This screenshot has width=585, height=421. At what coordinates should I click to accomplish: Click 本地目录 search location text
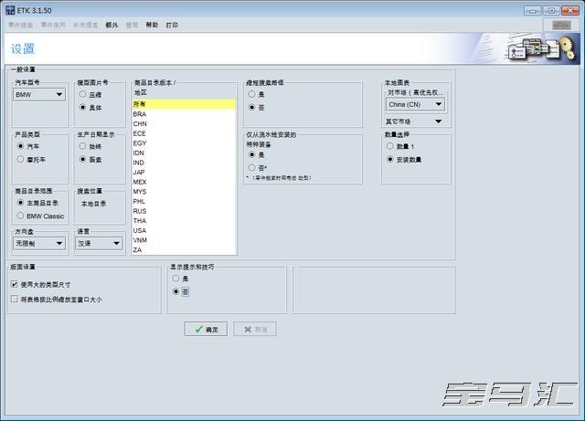pos(93,204)
